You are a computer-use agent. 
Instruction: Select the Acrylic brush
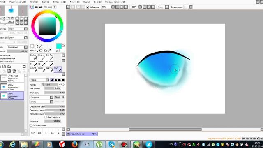34,69
